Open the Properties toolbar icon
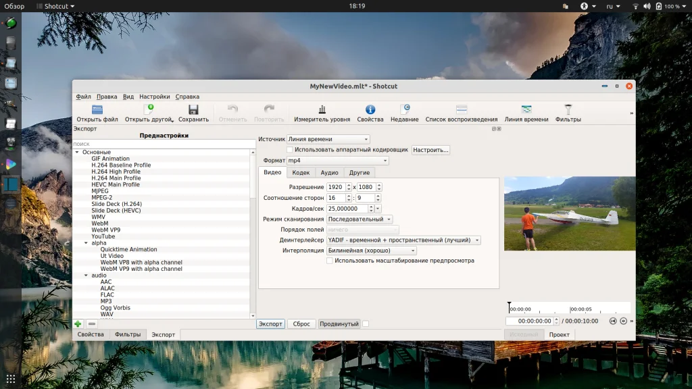Screen dimensions: 692x389 coord(370,110)
